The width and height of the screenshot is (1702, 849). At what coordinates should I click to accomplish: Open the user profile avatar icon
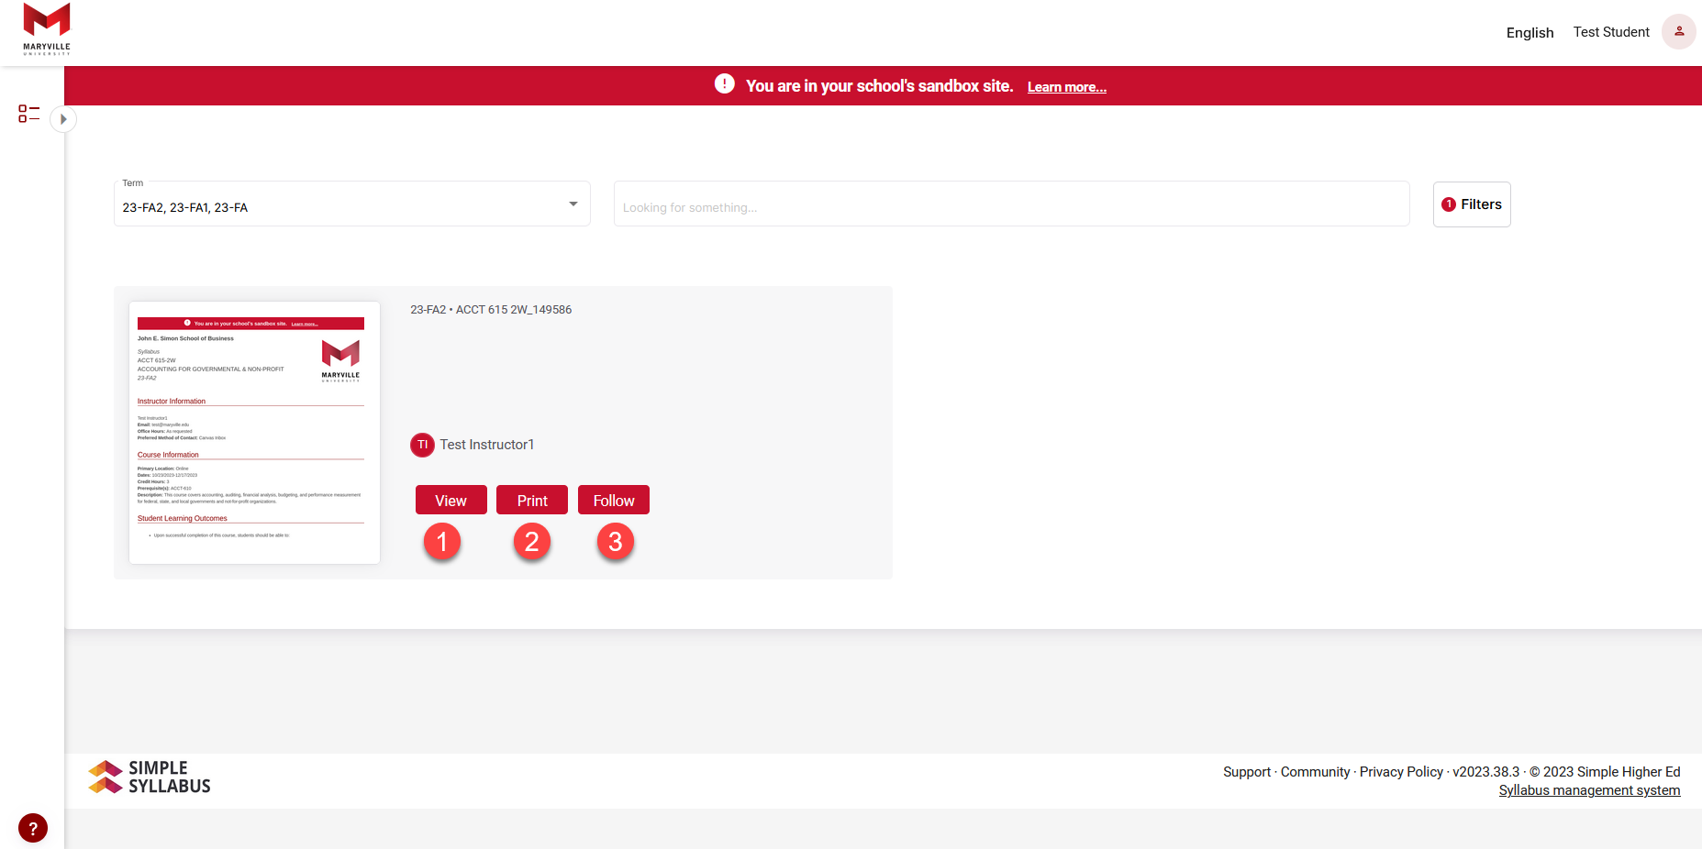1678,31
